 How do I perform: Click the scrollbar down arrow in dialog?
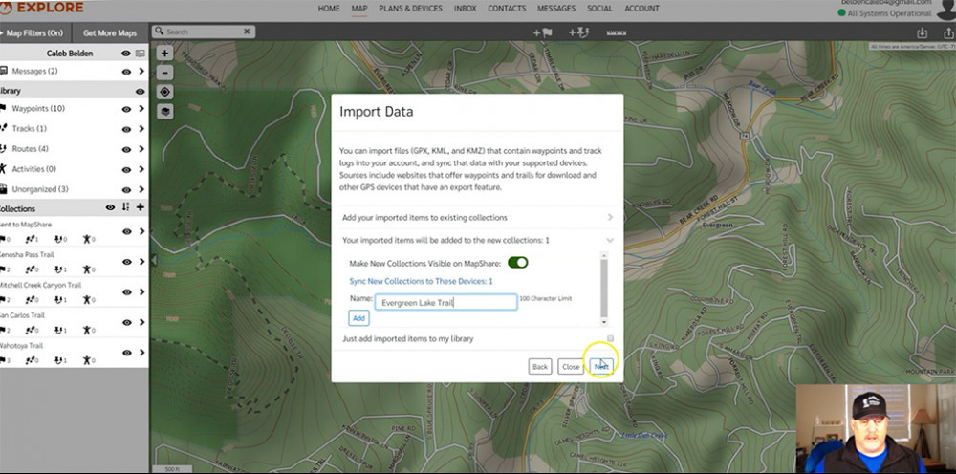[604, 322]
